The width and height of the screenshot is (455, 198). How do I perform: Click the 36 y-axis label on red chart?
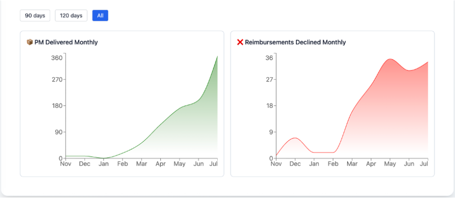pos(269,58)
